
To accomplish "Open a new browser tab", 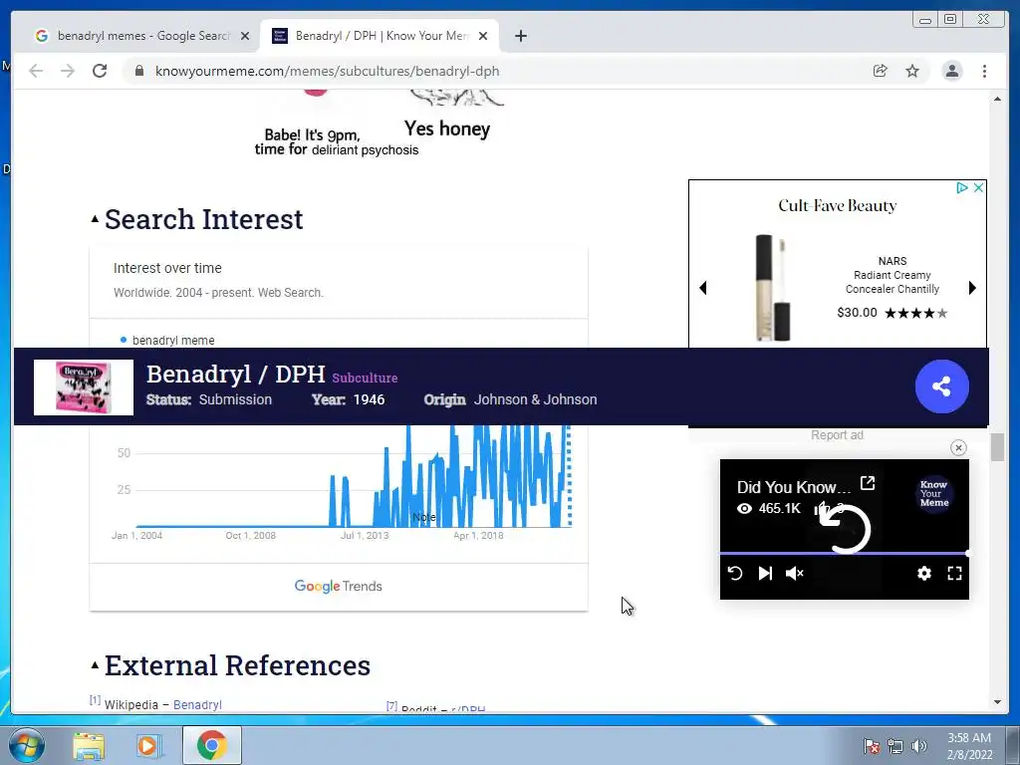I will point(520,36).
